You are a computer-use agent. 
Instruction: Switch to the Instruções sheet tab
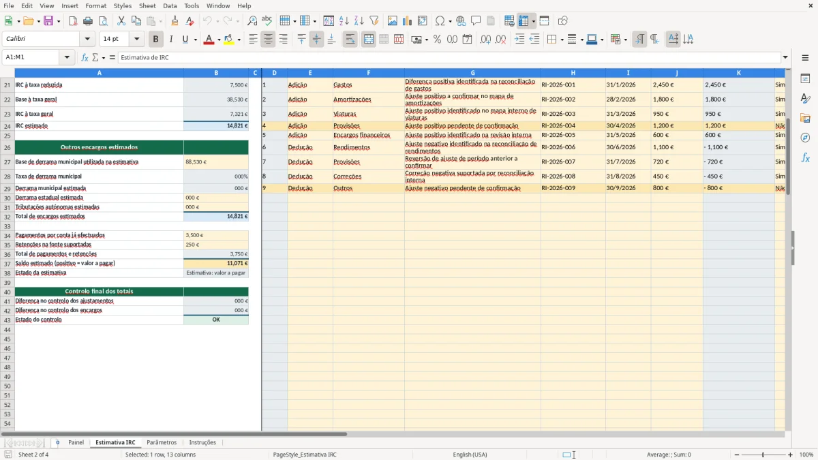[202, 442]
